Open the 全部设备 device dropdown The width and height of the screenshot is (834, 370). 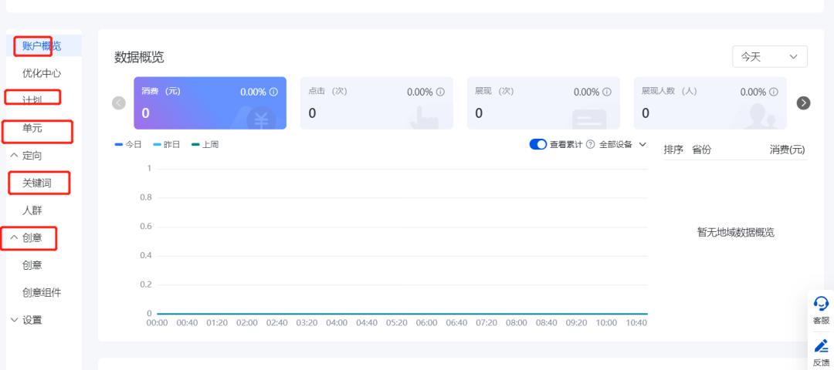[622, 144]
